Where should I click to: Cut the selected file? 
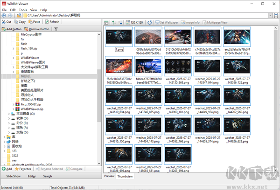(7, 22)
